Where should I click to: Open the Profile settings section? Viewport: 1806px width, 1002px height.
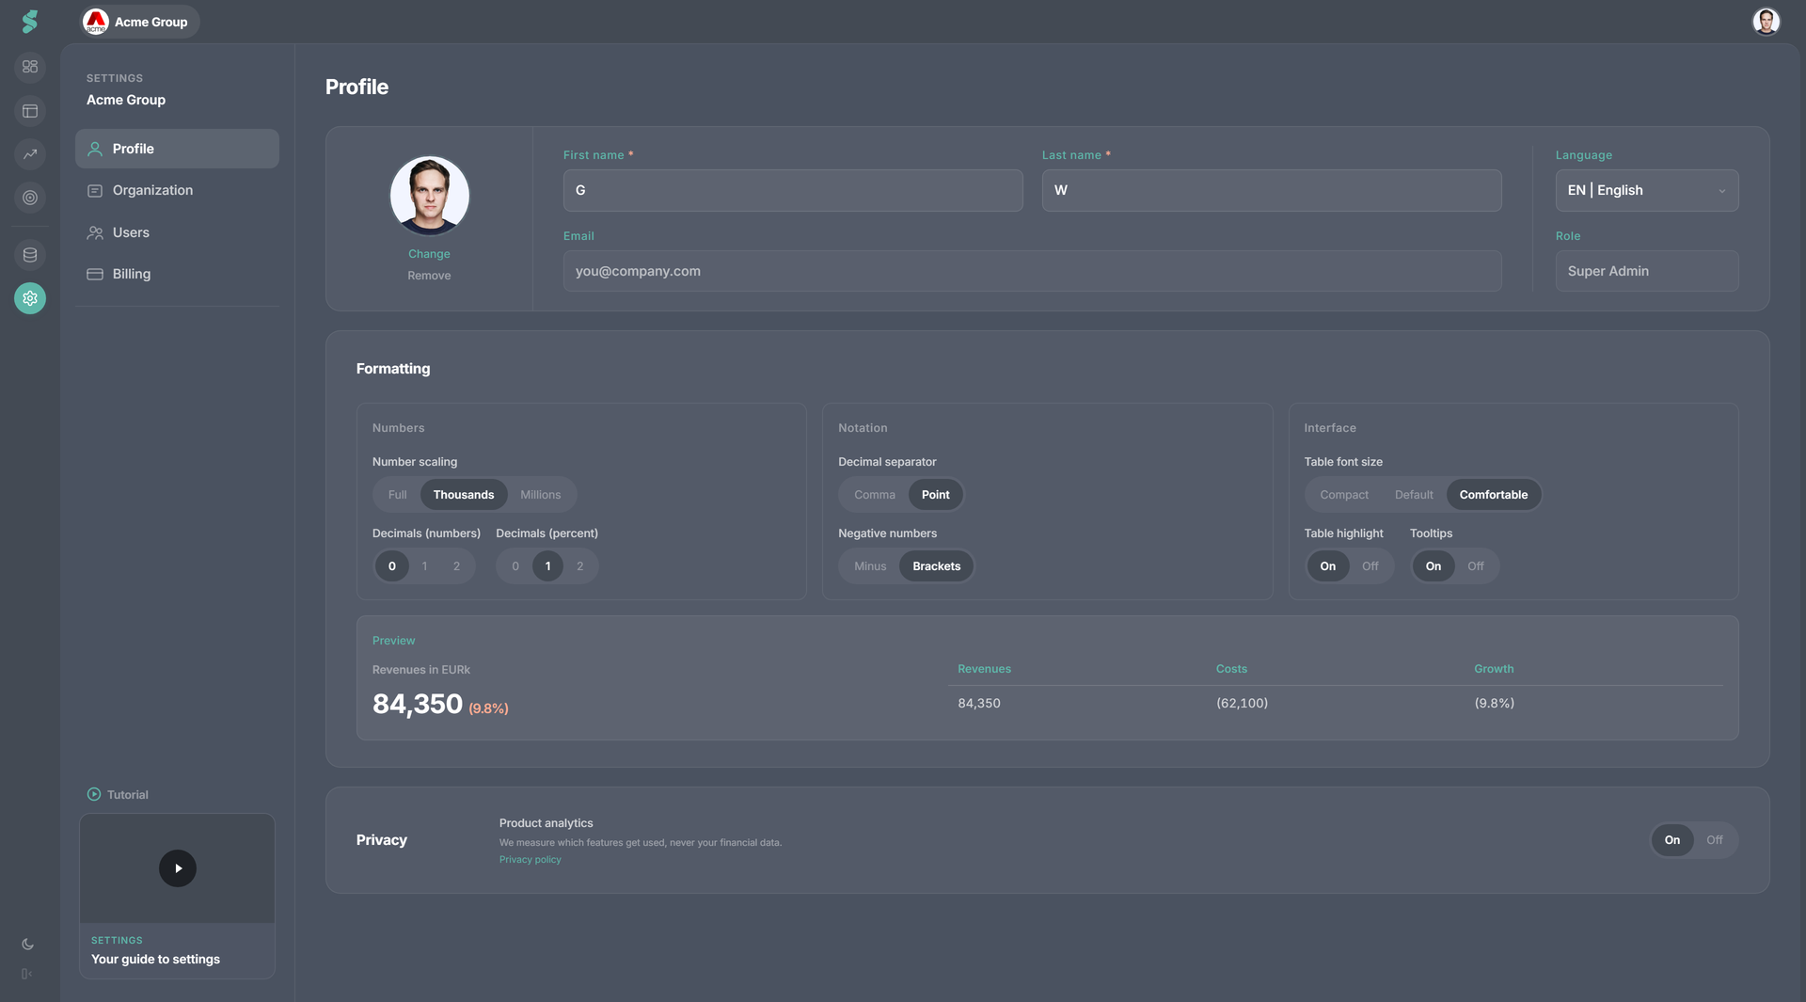[177, 149]
